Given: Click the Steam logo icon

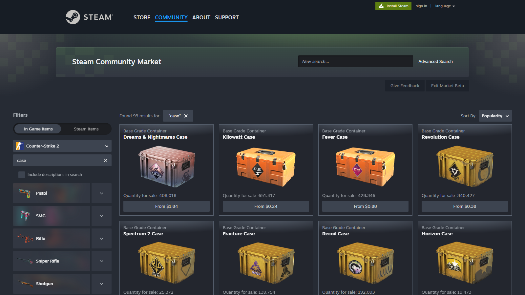Looking at the screenshot, I should (x=73, y=17).
